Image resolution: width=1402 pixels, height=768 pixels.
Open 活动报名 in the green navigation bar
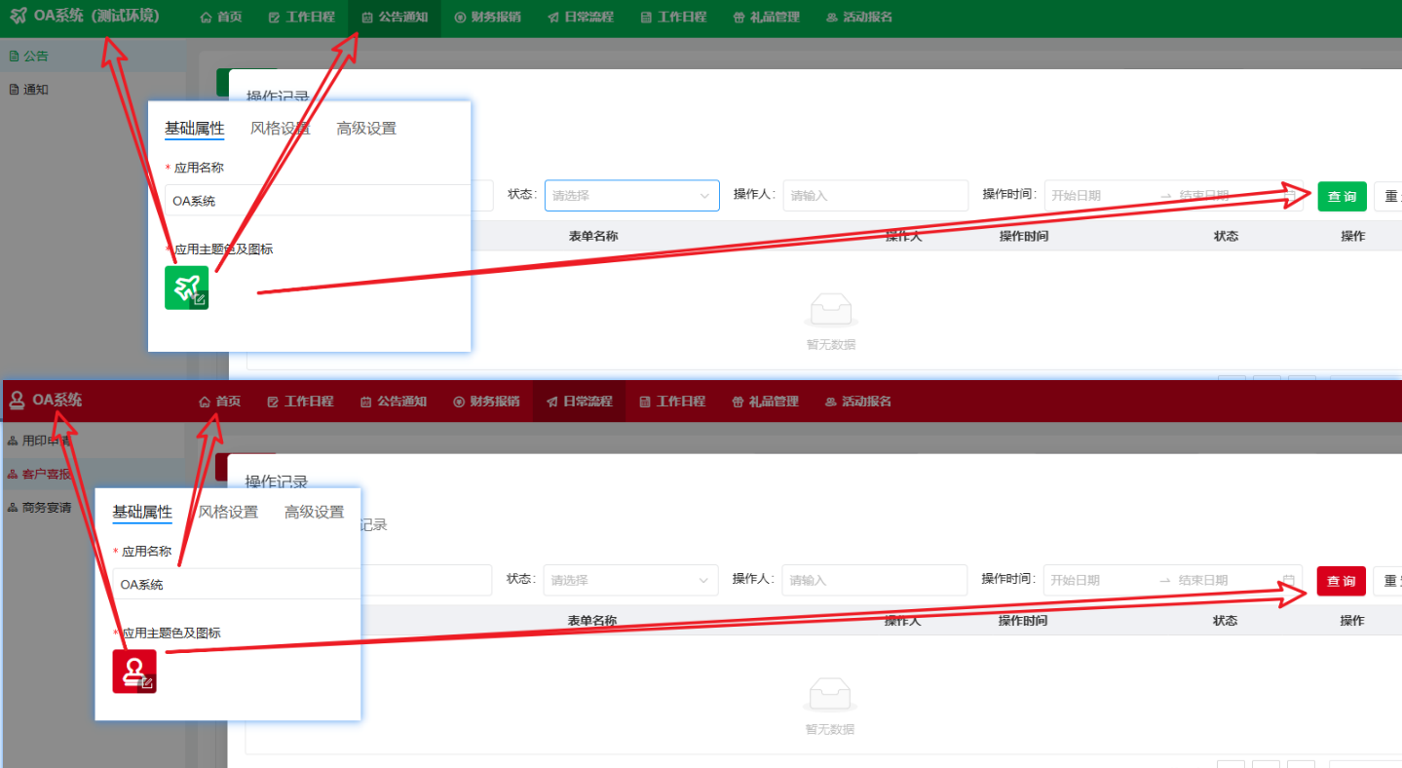[x=858, y=18]
